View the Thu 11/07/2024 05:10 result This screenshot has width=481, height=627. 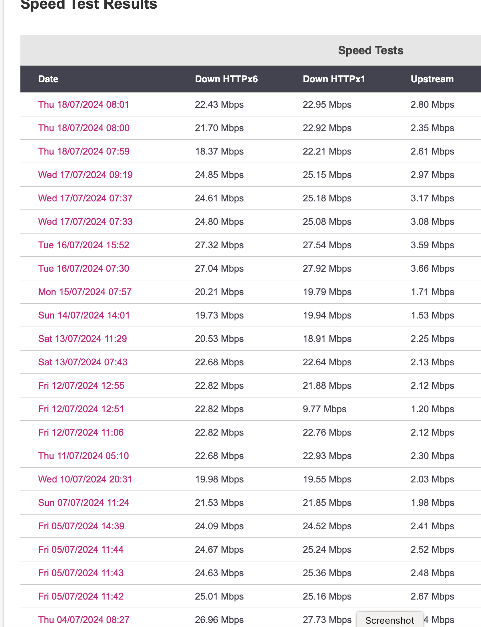point(83,456)
